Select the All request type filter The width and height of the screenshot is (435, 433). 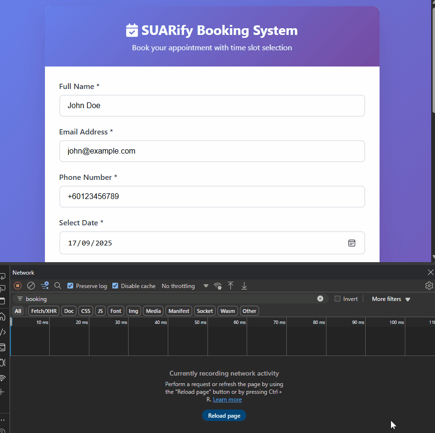18,311
